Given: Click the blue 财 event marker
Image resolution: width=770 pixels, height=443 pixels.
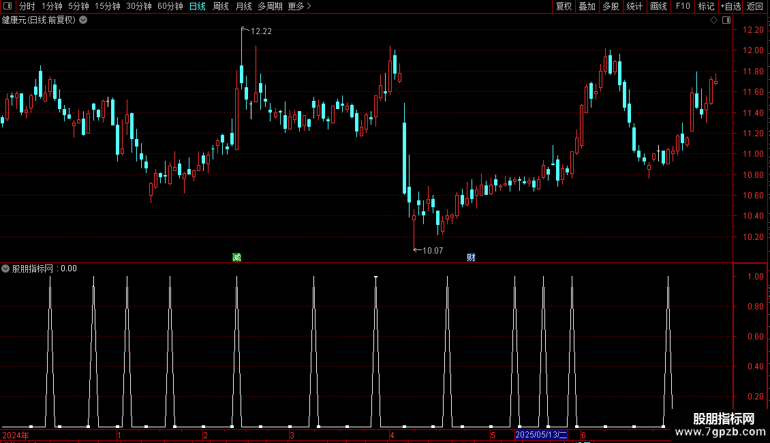Looking at the screenshot, I should tap(471, 258).
